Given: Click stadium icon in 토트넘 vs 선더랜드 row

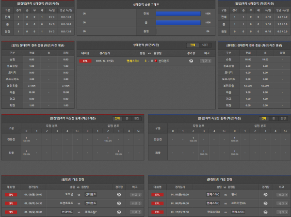Looking at the screenshot, I should [x=119, y=194].
